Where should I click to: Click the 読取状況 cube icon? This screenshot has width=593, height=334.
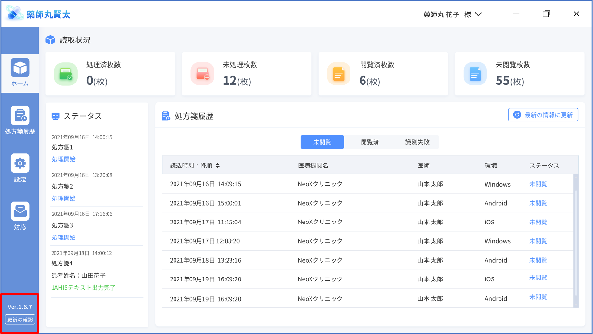(50, 40)
